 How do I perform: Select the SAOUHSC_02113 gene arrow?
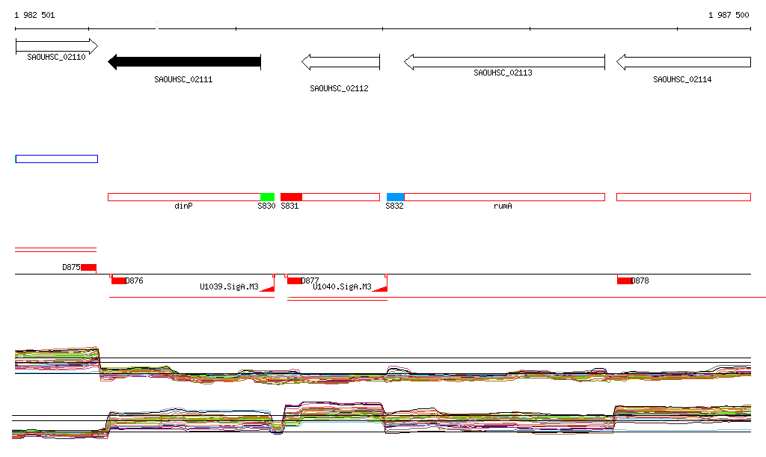(504, 62)
